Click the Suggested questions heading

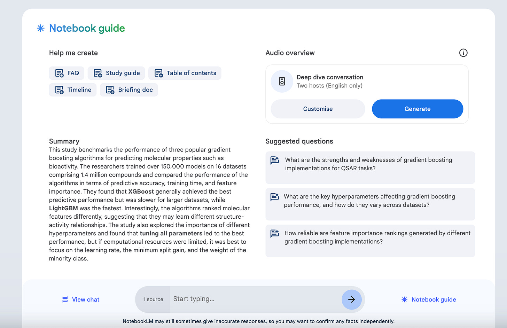tap(299, 141)
